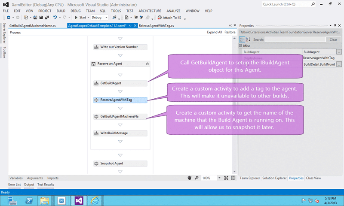Open the Navigate Backward dropdown arrow

(13, 18)
